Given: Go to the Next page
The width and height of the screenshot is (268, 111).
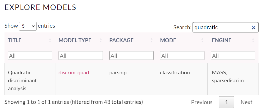Looking at the screenshot, I should pyautogui.click(x=246, y=102).
